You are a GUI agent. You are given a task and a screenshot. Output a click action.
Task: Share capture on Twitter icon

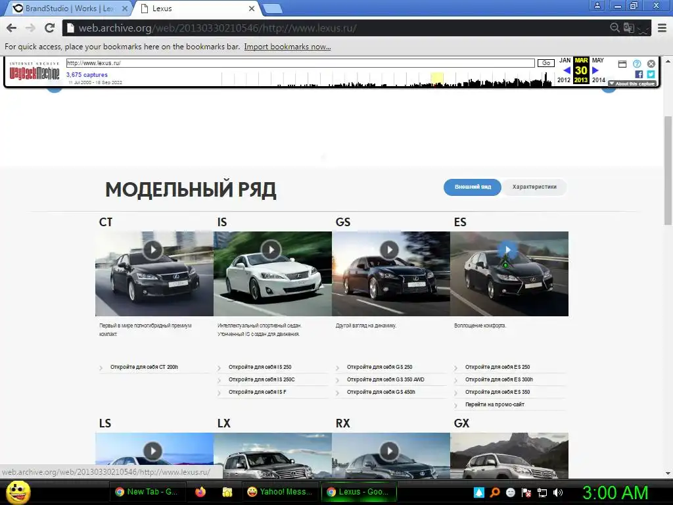651,74
